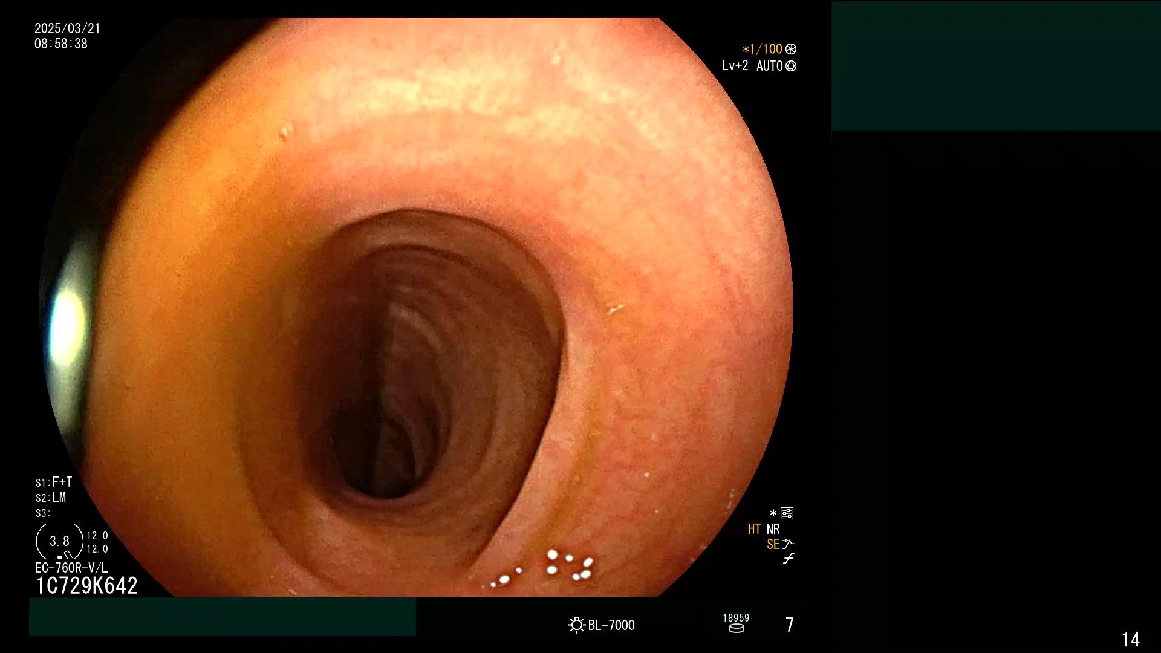Click the scope model EC-760R-V/L

tap(71, 568)
